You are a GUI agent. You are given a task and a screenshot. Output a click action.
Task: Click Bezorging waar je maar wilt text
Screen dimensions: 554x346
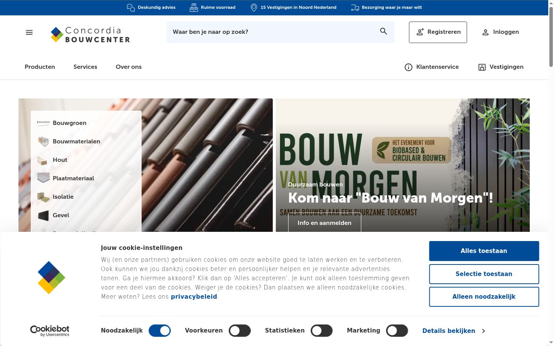(392, 7)
